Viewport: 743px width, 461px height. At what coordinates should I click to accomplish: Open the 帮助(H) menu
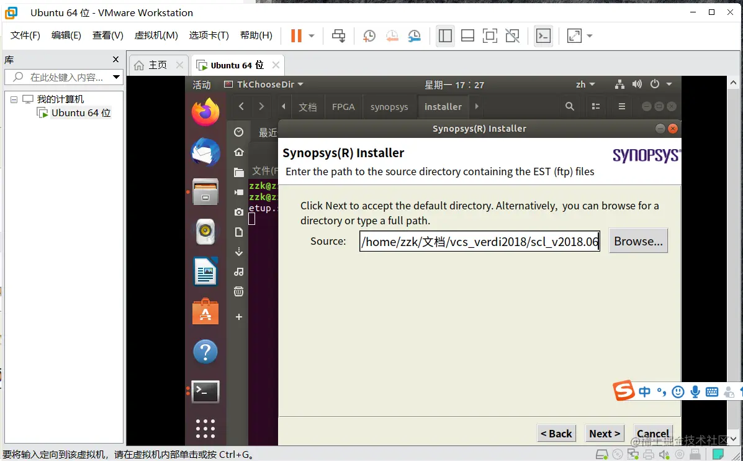pos(256,35)
